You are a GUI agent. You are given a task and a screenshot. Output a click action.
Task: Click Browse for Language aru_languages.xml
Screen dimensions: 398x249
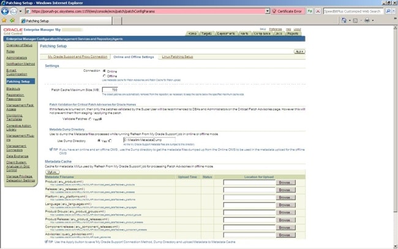[x=285, y=205]
